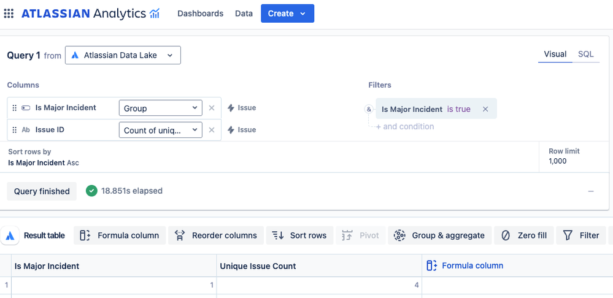
Task: Click the Sort rows button
Action: (299, 235)
